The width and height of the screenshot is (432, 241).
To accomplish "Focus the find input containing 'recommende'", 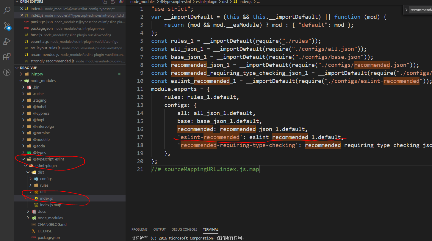I will tap(421, 10).
